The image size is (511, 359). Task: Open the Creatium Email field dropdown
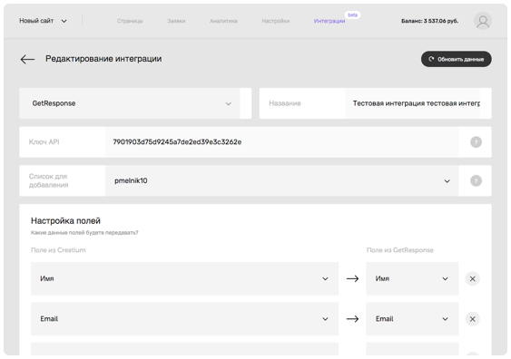coord(184,319)
